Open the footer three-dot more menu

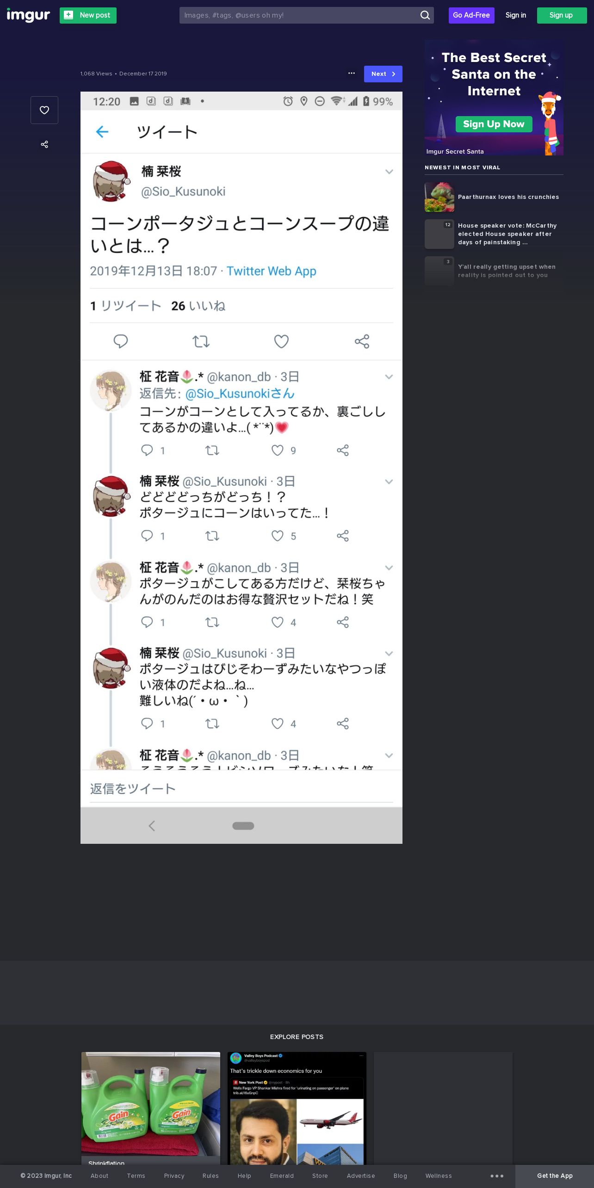point(497,1176)
